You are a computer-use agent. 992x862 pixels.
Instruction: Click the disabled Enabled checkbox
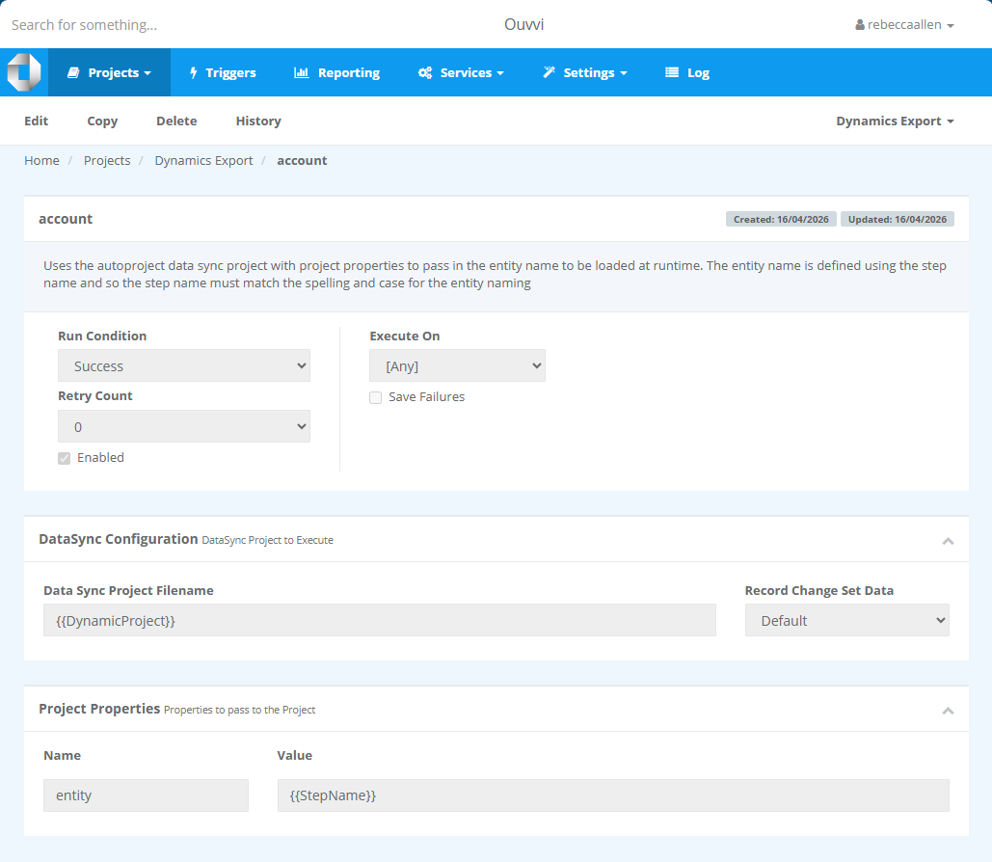(64, 457)
